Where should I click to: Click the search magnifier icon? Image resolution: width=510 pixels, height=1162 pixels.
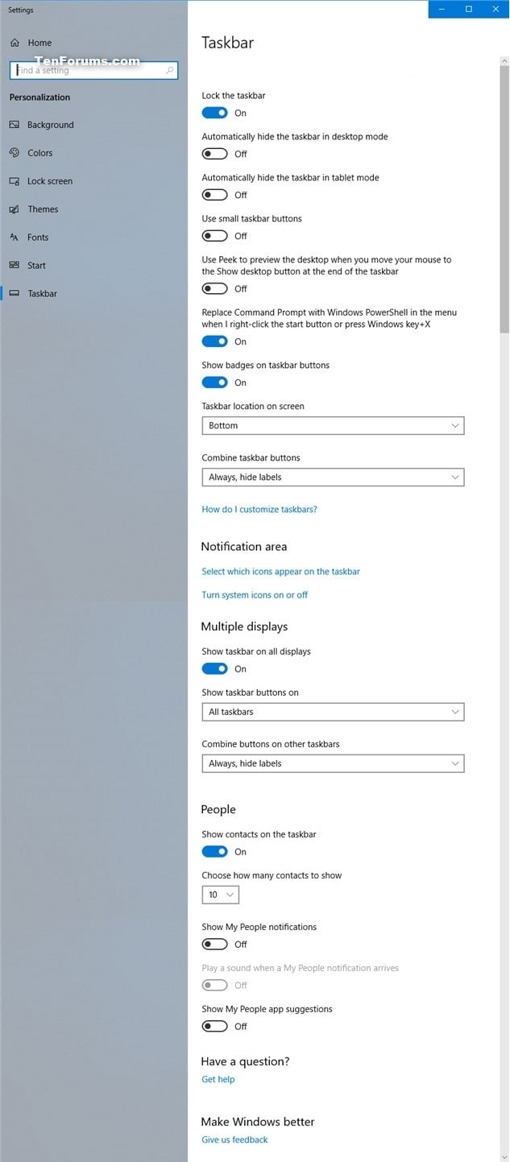point(169,71)
